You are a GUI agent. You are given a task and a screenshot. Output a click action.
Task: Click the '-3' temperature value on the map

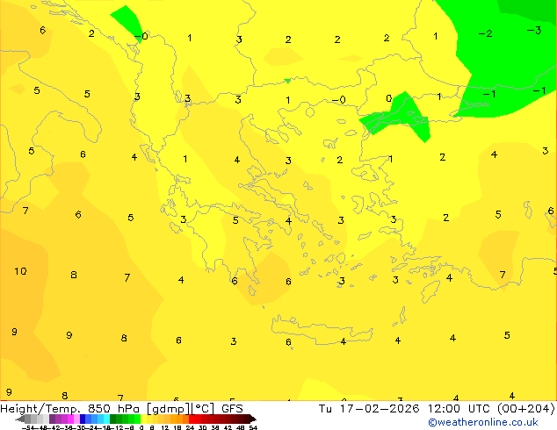(x=534, y=31)
